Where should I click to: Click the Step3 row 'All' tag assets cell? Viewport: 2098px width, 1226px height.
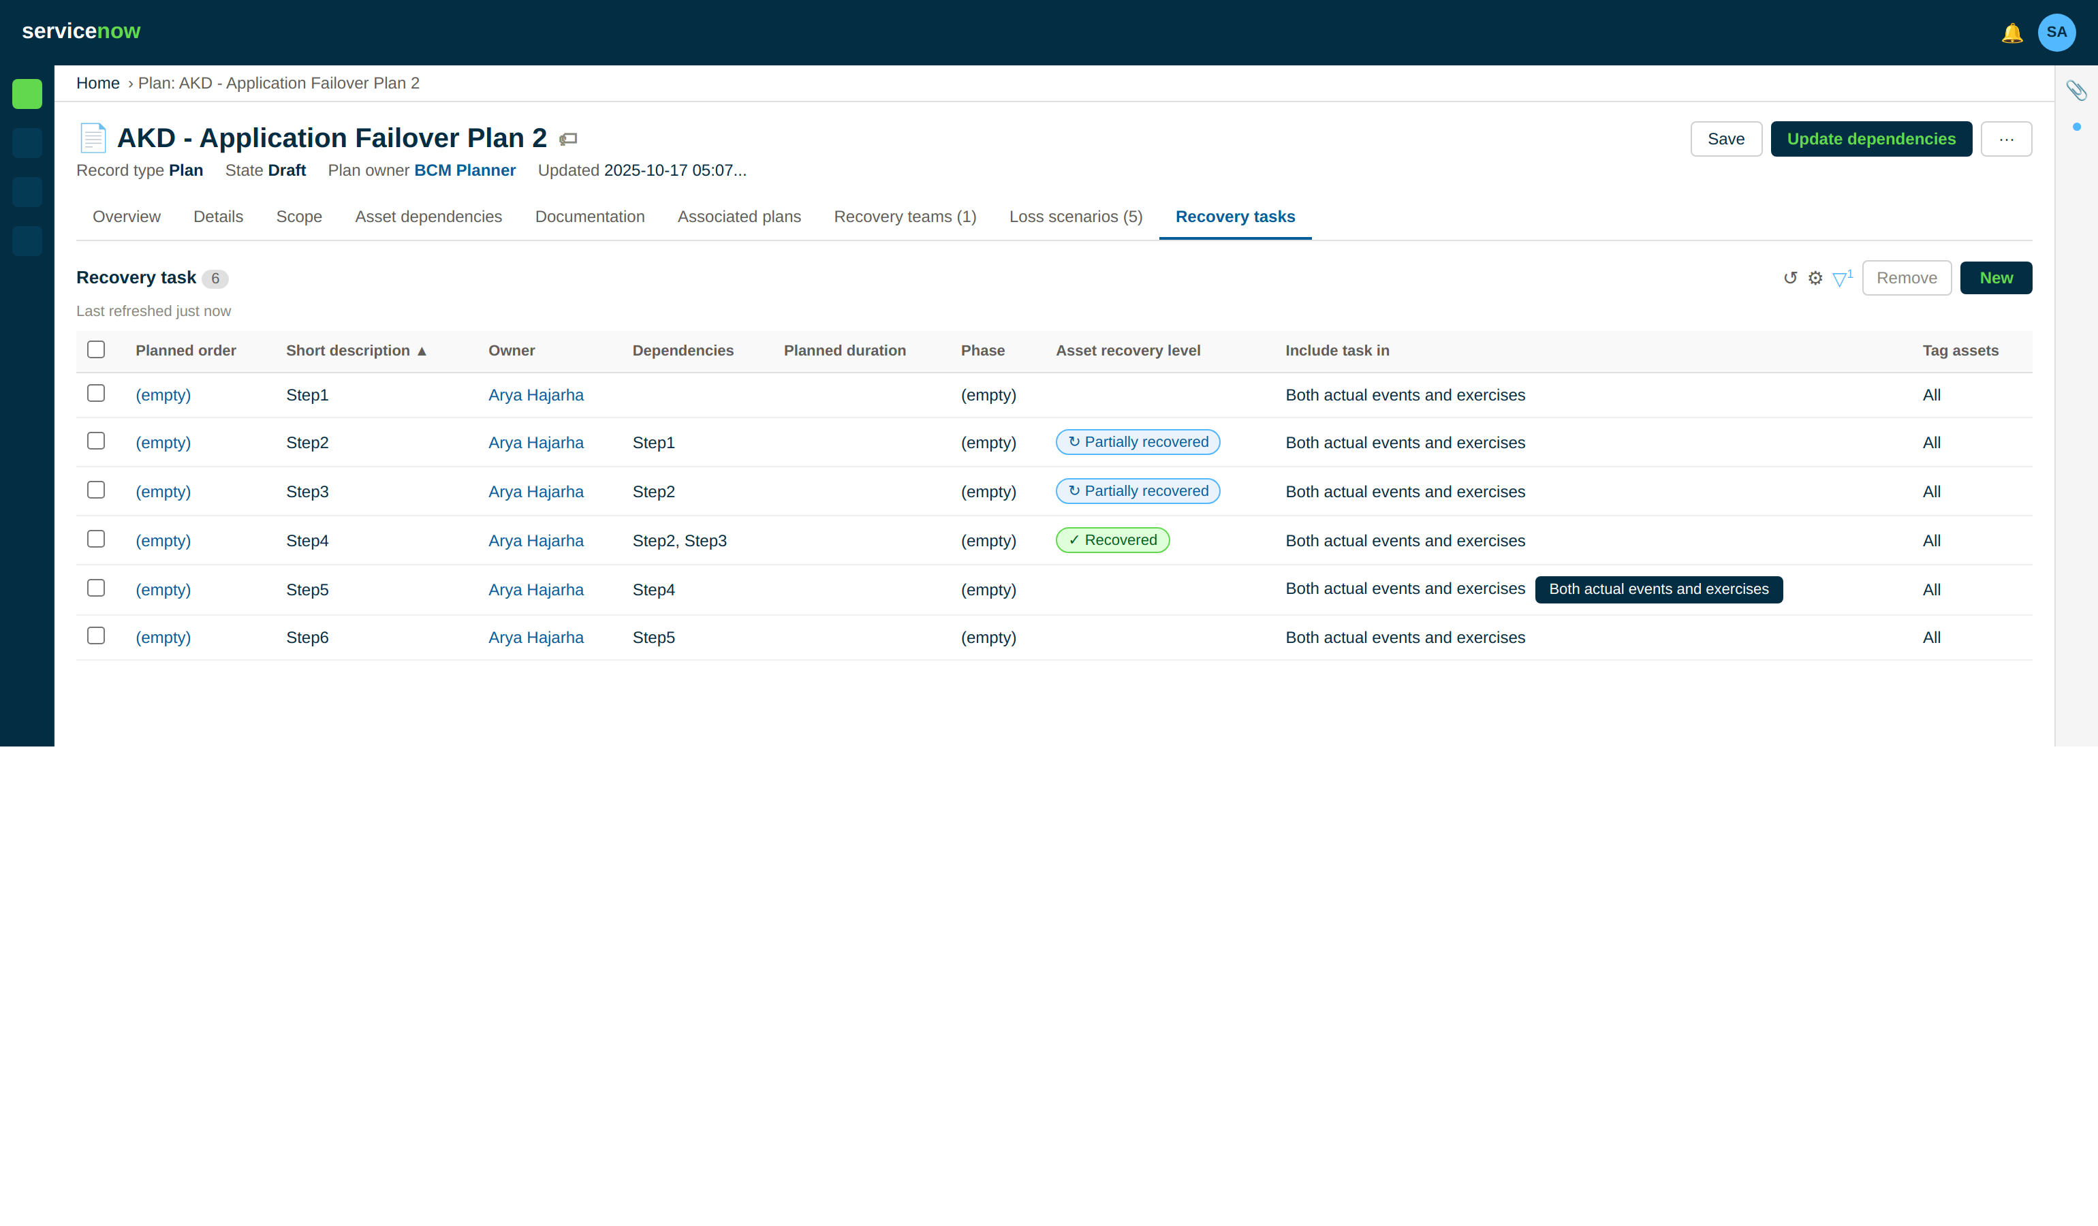click(1932, 492)
